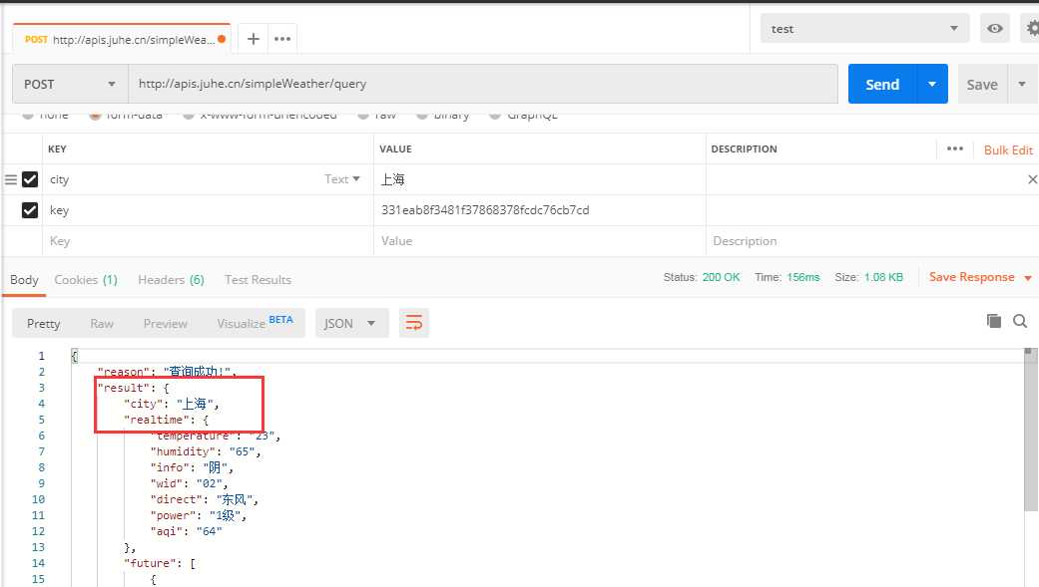Click the "future": [ response line

159,563
